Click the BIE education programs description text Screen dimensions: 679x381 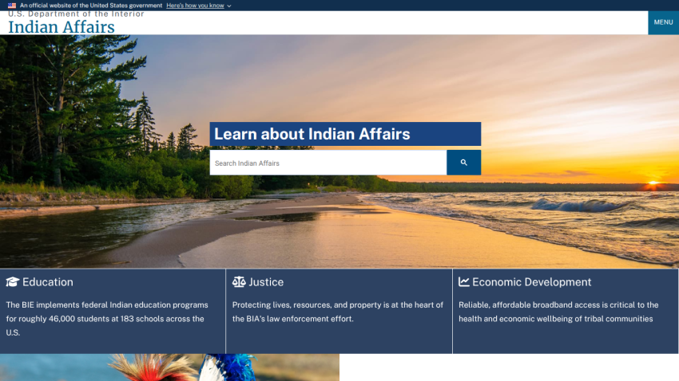[x=107, y=319]
